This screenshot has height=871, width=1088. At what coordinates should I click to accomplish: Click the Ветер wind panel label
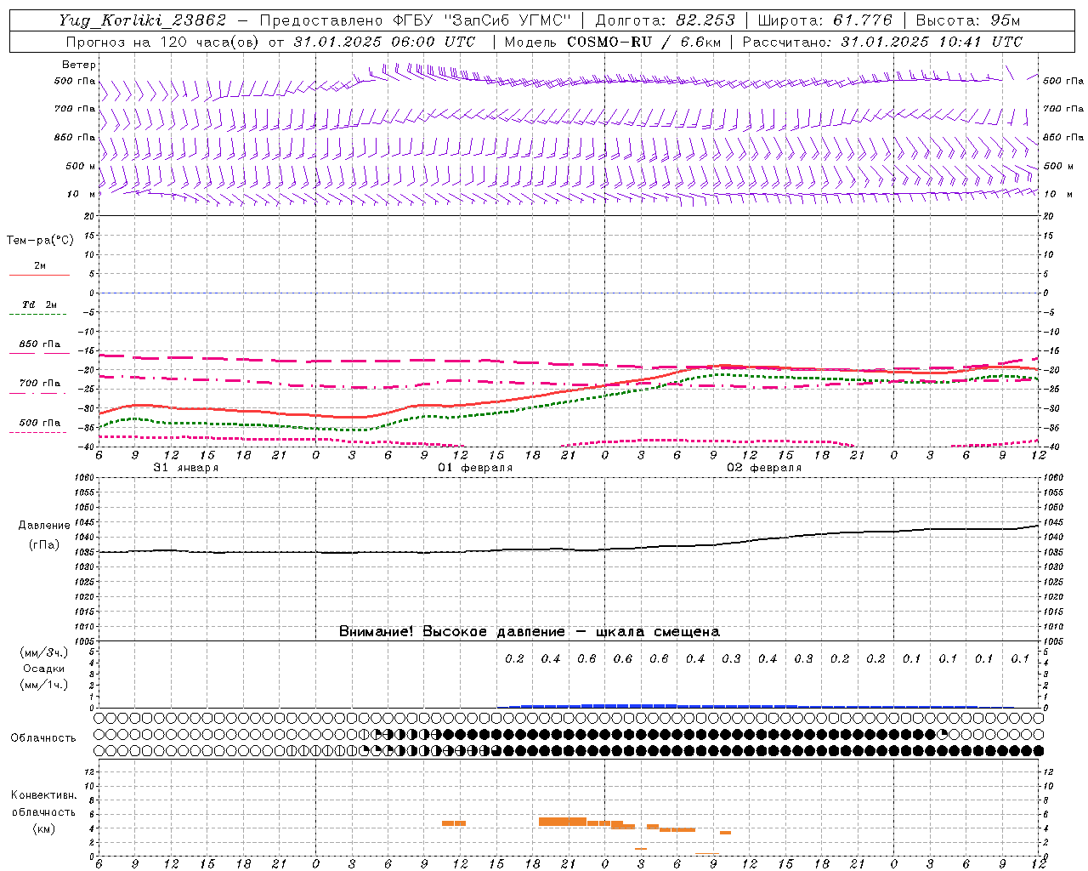point(79,65)
